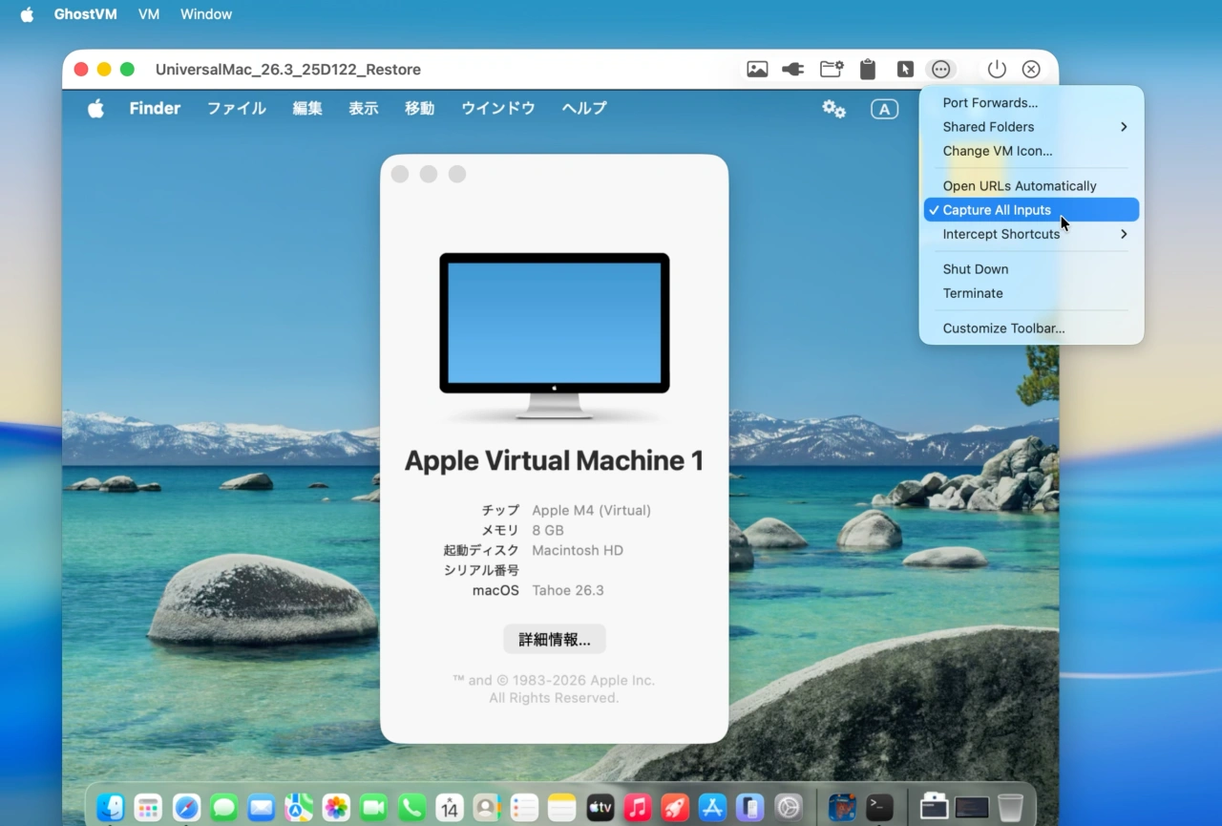
Task: Click the power button in the VM toolbar
Action: (997, 69)
